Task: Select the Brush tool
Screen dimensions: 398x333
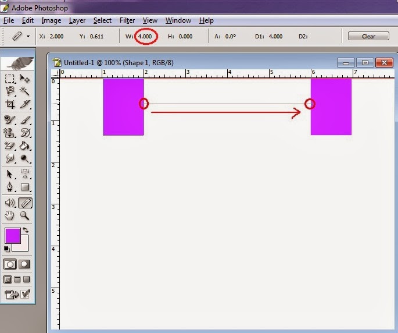Action: tap(25, 119)
